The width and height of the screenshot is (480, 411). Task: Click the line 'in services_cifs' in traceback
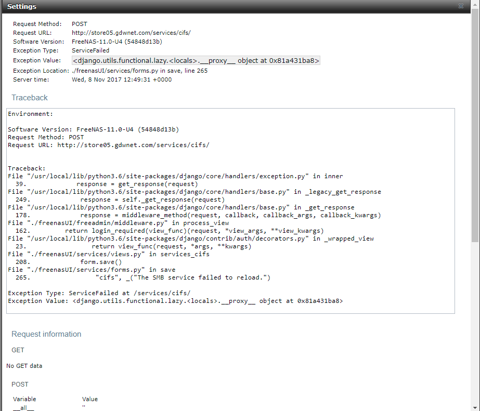pos(109,254)
